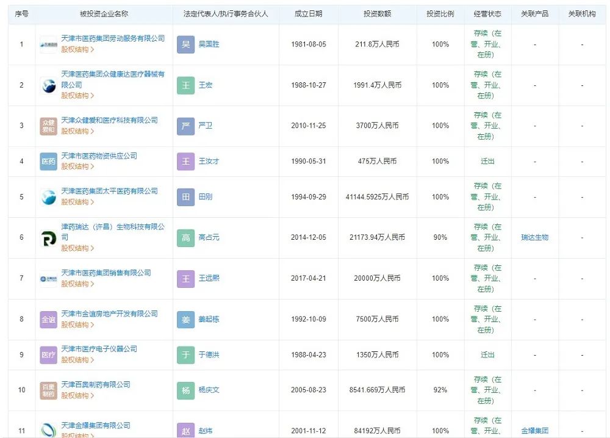
Task: Expand 股权结构 under 天津市医药集团销售有限公司
Action: click(77, 284)
